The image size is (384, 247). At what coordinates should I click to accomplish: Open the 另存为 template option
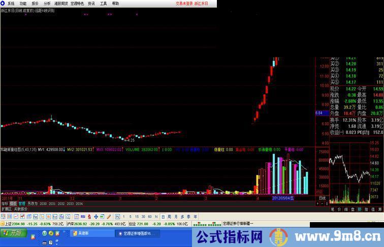[x=33, y=203]
